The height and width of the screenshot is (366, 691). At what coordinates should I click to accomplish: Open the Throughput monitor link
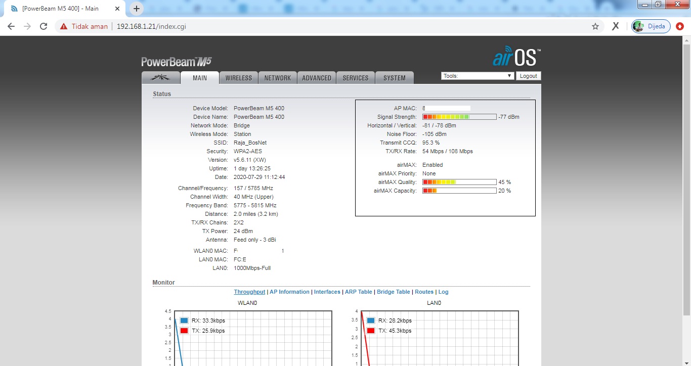pyautogui.click(x=249, y=292)
